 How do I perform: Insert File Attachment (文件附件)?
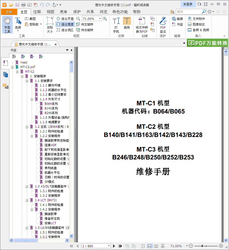tap(196, 19)
